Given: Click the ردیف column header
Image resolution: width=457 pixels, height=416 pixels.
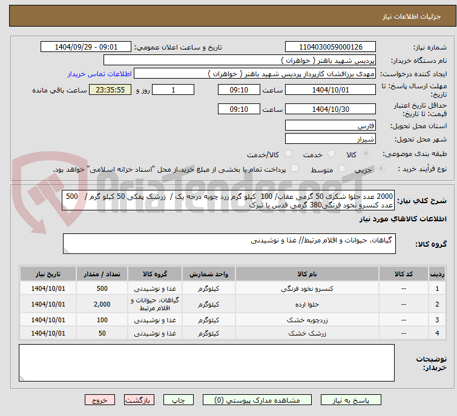Looking at the screenshot, I should (437, 274).
